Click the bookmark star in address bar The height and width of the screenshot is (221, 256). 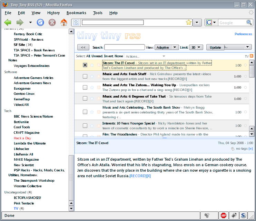[188, 23]
